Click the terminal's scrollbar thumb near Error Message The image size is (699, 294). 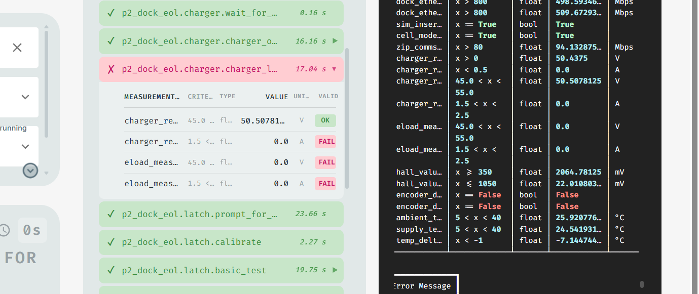tap(642, 284)
